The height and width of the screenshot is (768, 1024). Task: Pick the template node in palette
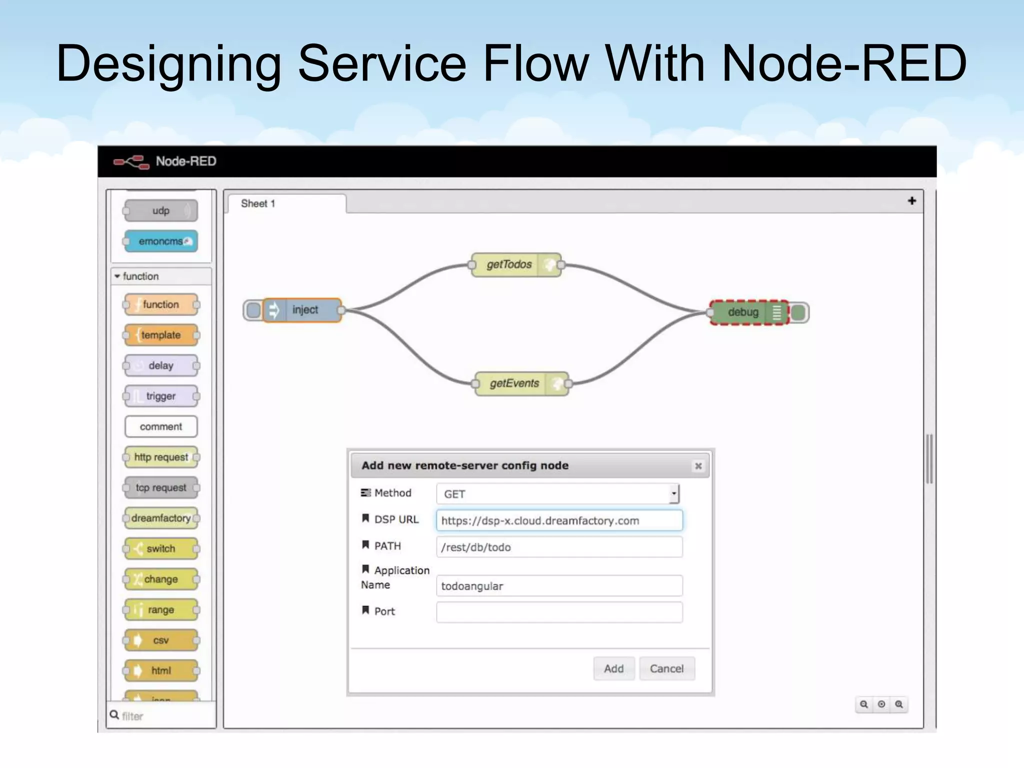[160, 335]
